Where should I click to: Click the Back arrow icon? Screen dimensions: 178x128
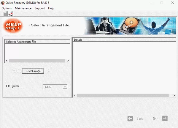pyautogui.click(x=130, y=119)
